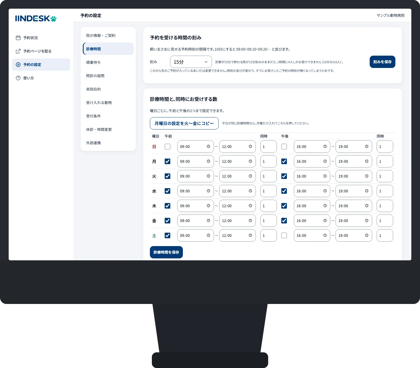The height and width of the screenshot is (368, 420).
Task: Go to 順番待ち settings section
Action: tap(108, 62)
